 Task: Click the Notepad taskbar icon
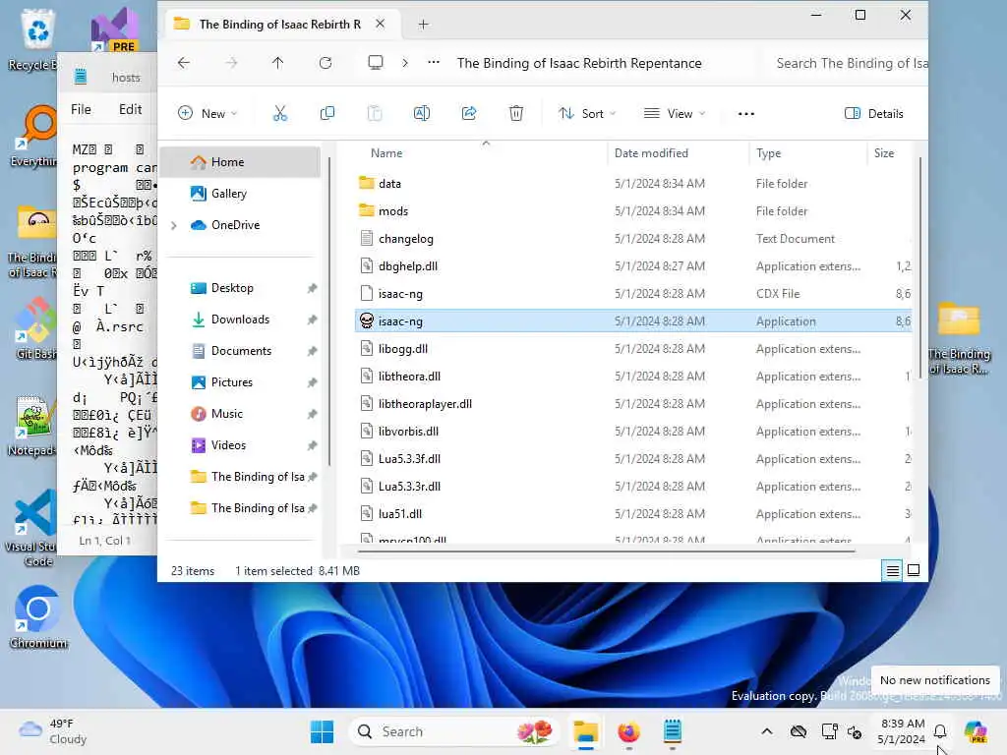tap(672, 731)
